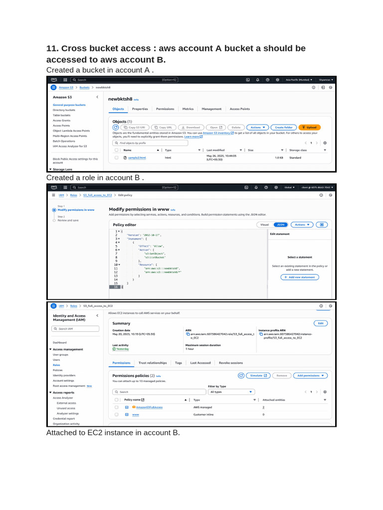Copy the instance profile ARN
The height and width of the screenshot is (510, 383).
[260, 334]
